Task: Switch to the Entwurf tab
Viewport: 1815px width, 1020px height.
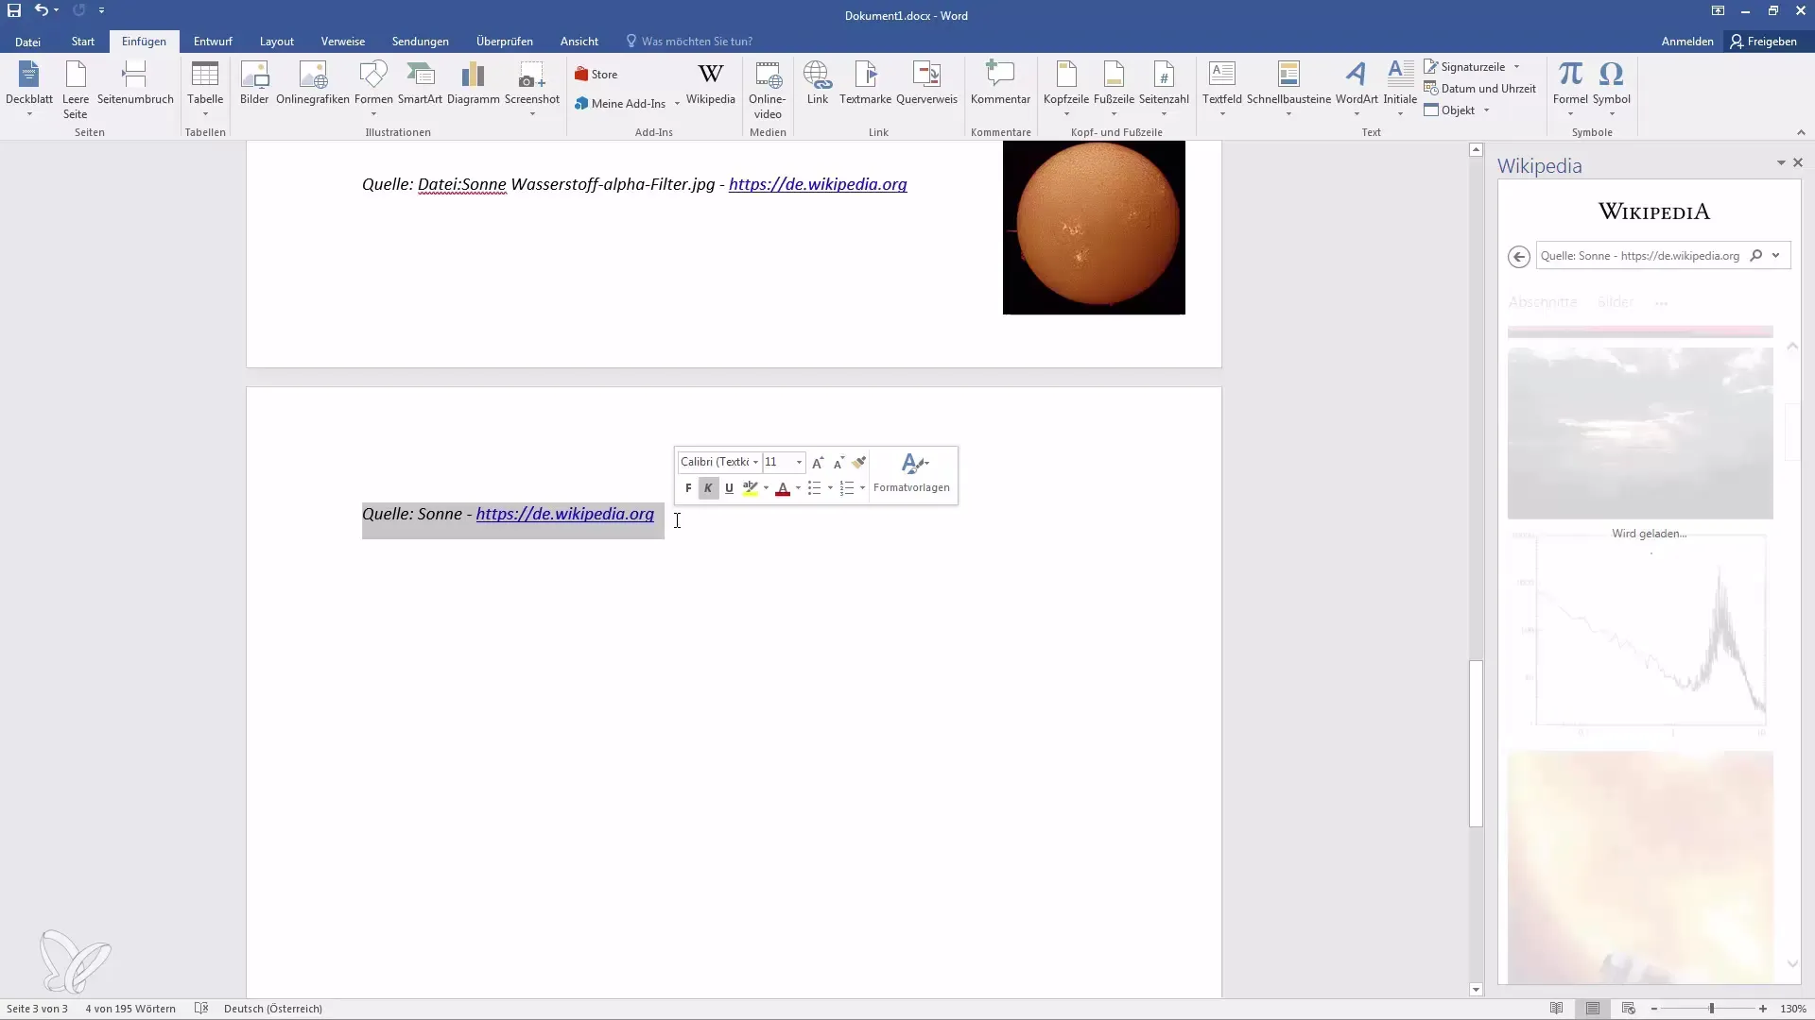Action: [x=213, y=42]
